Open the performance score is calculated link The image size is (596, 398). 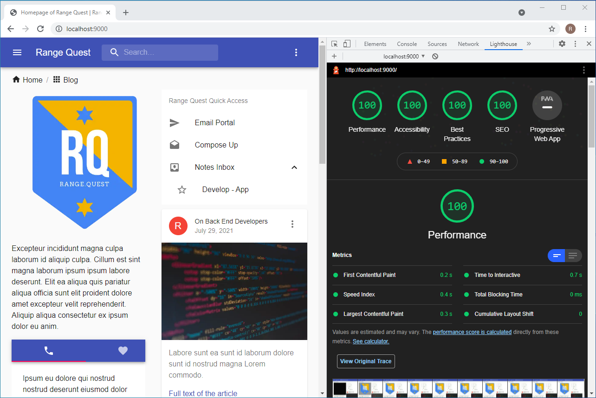472,332
